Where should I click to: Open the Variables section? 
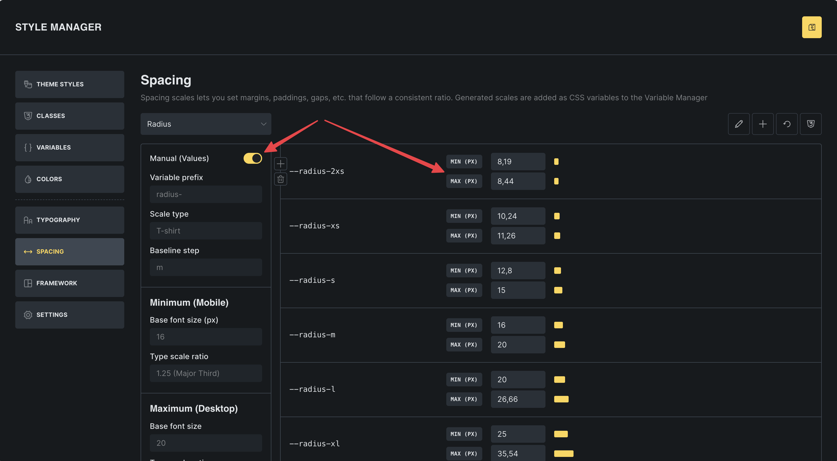click(x=69, y=147)
